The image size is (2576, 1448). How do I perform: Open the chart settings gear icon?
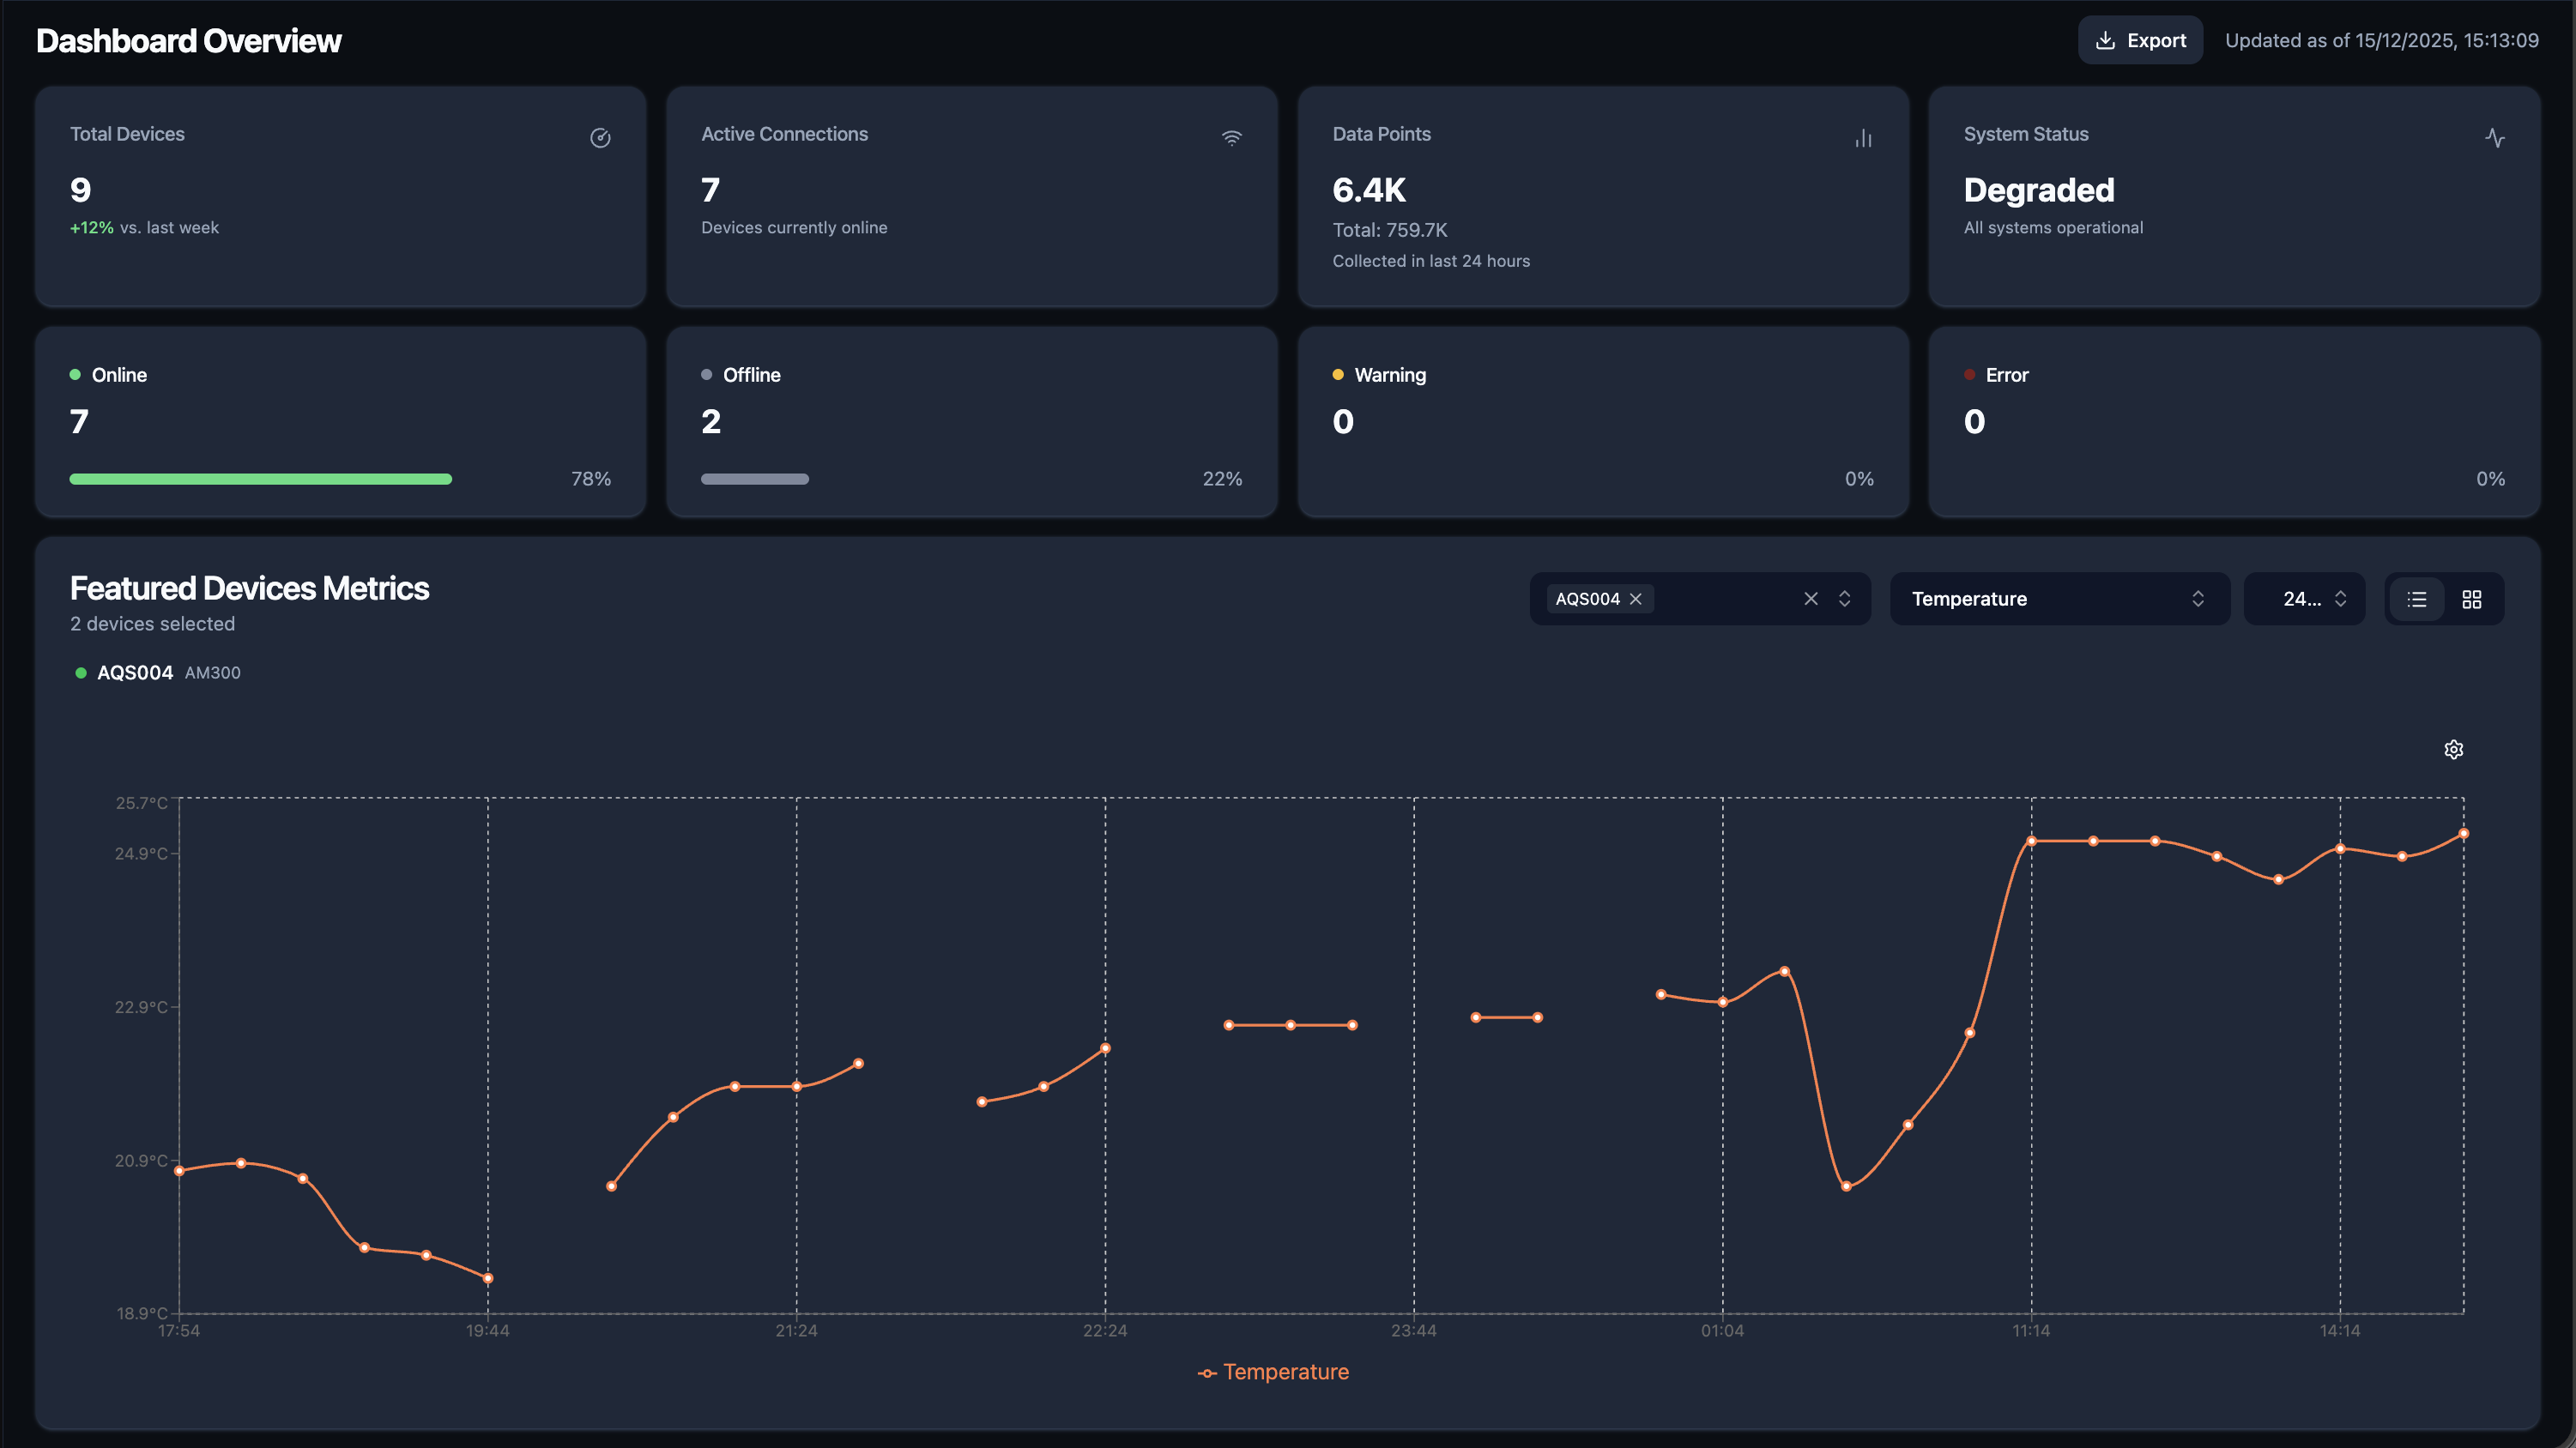[2453, 748]
